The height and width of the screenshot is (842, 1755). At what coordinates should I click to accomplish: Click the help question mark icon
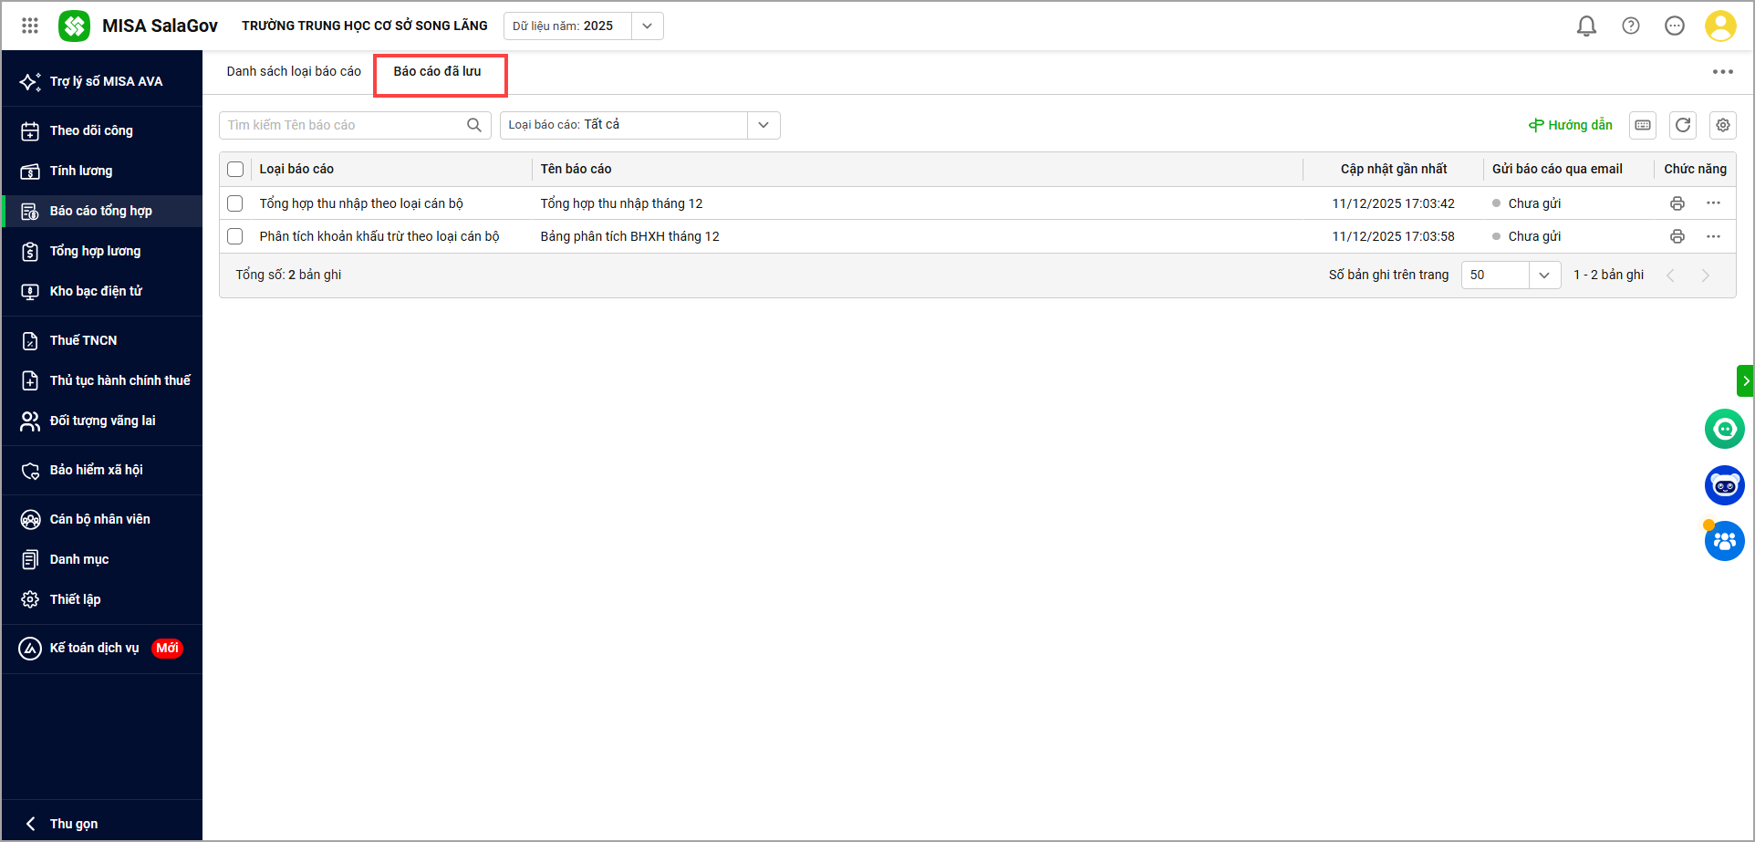click(x=1630, y=26)
